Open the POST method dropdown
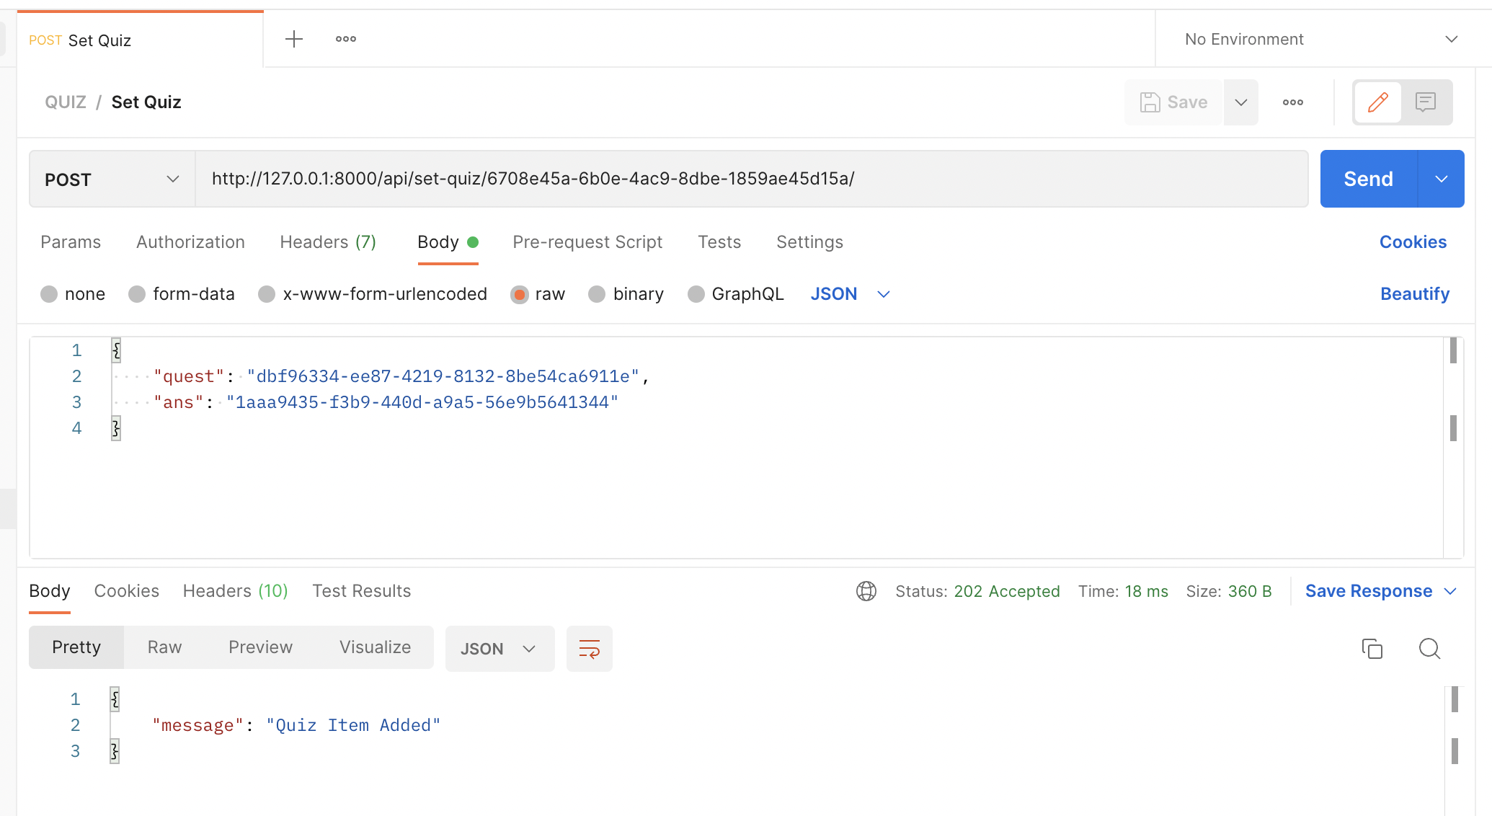 tap(112, 179)
